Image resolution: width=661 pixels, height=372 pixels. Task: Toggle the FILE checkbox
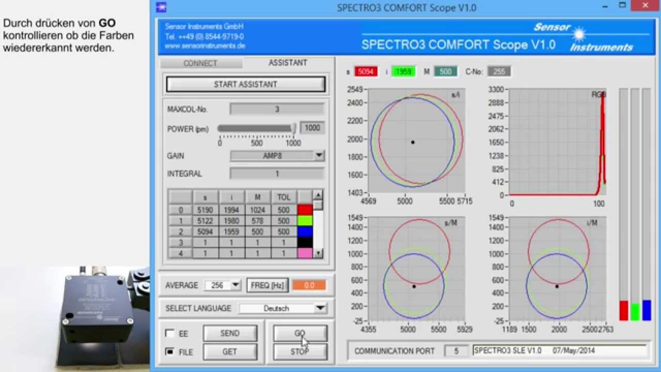(169, 352)
